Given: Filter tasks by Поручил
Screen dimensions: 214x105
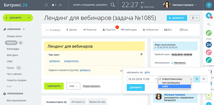Looking at the screenshot, I should [x=109, y=30].
